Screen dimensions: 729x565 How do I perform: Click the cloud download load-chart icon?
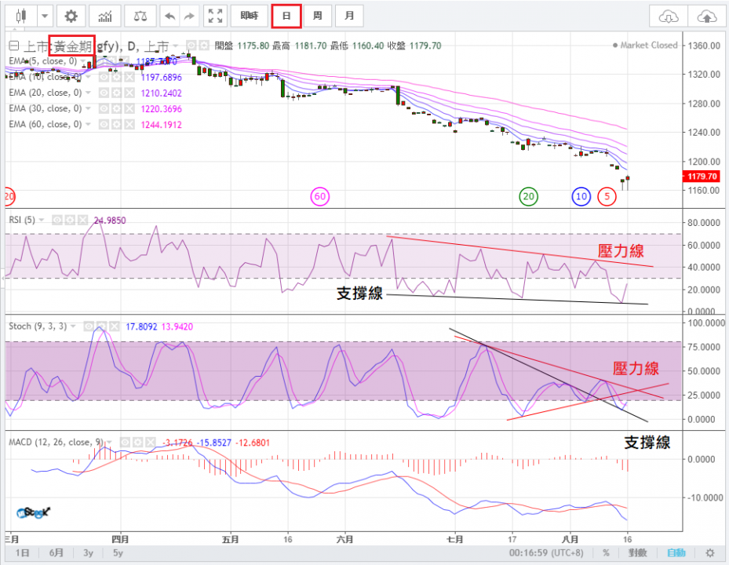coord(668,16)
